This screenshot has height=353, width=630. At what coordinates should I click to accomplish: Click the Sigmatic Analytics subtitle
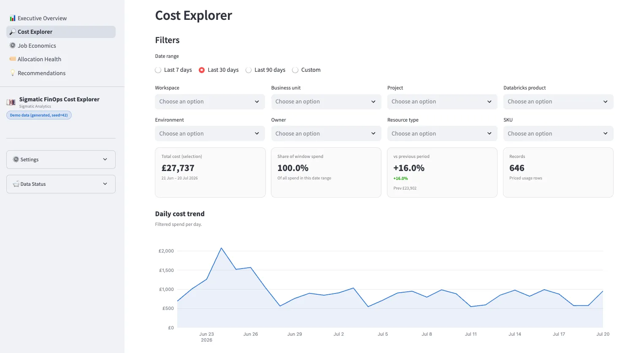click(35, 106)
